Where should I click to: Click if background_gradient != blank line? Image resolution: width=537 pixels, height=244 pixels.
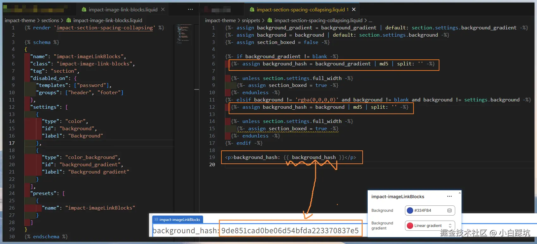pos(282,57)
